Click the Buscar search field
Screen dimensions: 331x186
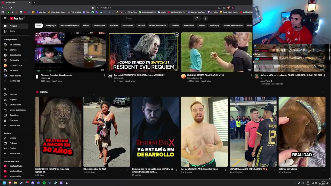158,18
